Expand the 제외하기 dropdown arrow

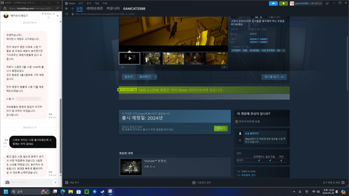[x=155, y=77]
